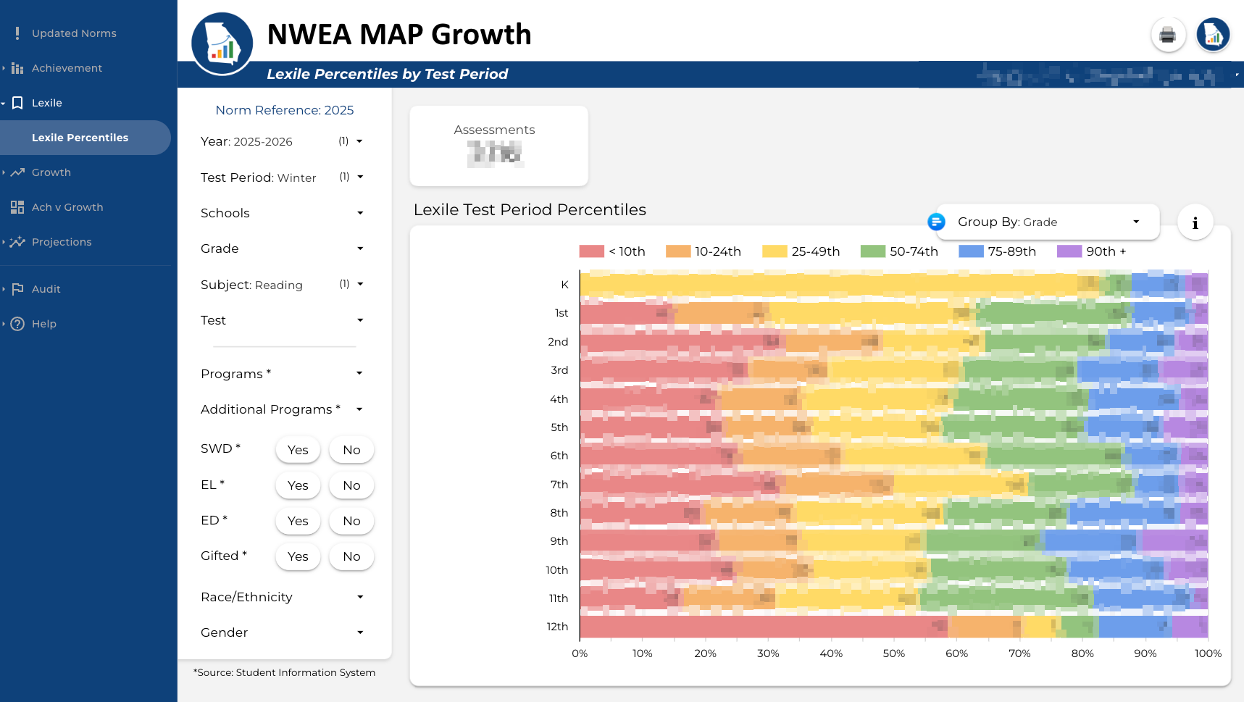Screen dimensions: 1244x702
Task: Set SWD filter to Yes
Action: [x=297, y=449]
